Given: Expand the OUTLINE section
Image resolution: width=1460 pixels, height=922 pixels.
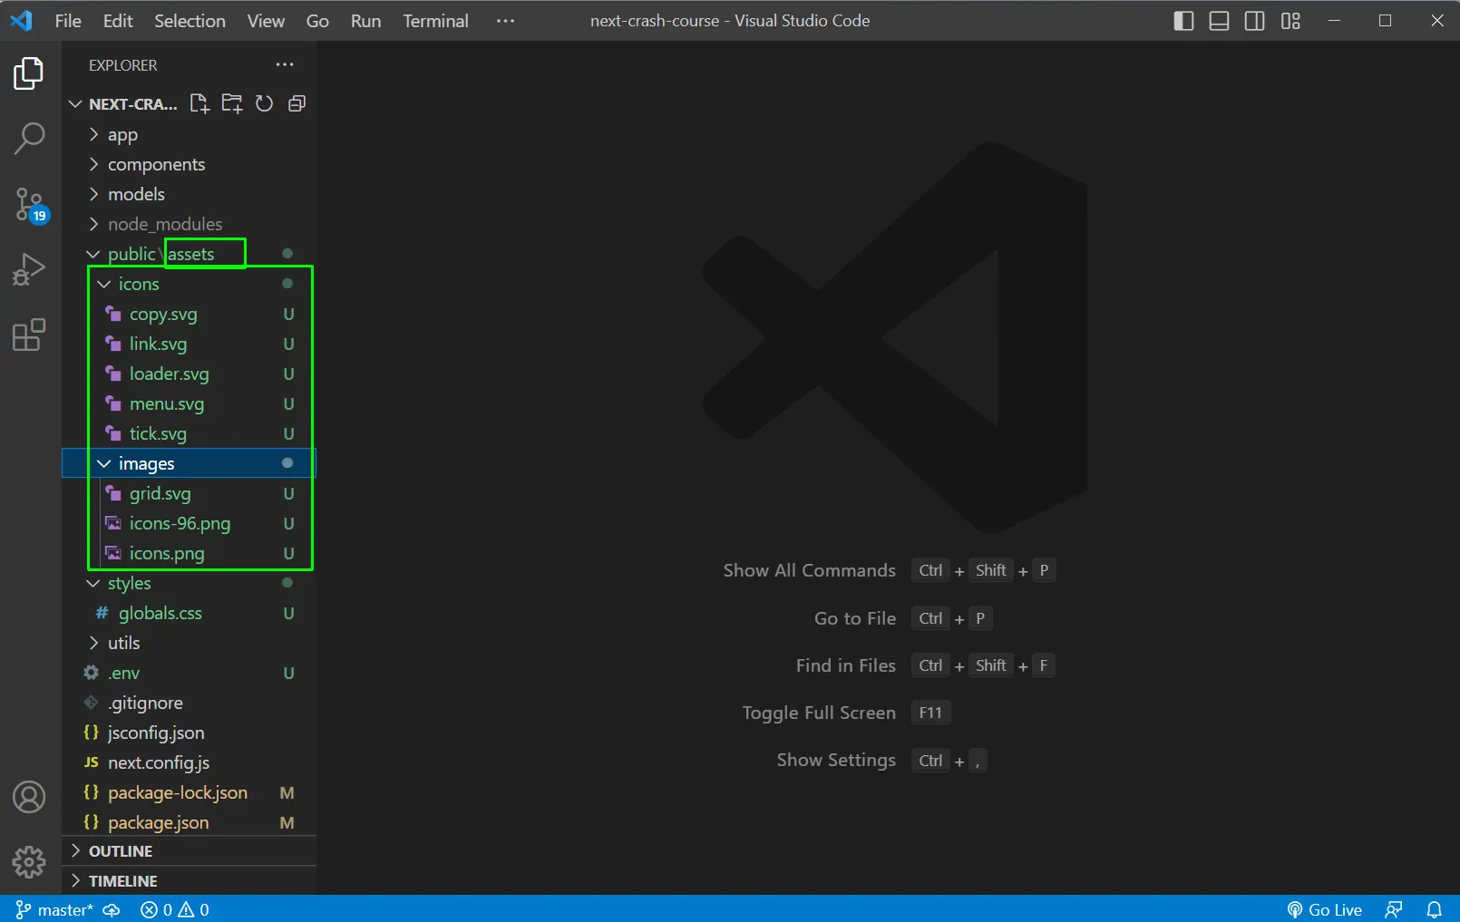Looking at the screenshot, I should (189, 851).
